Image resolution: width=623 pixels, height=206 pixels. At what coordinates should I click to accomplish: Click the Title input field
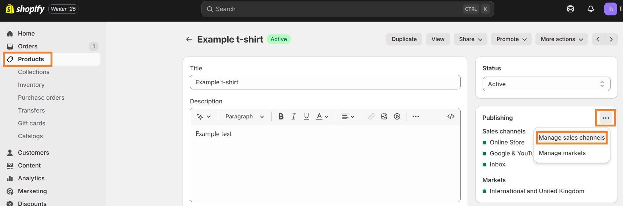coord(325,82)
